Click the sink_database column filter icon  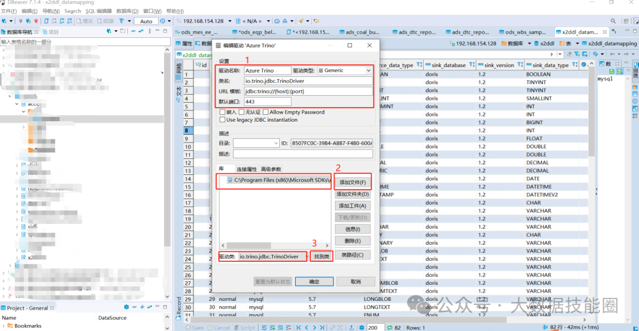[x=472, y=65]
